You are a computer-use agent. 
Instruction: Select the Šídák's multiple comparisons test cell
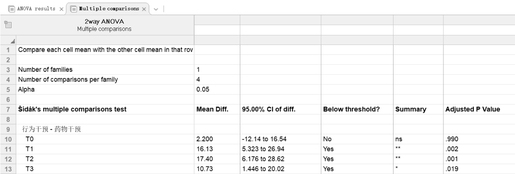point(72,110)
